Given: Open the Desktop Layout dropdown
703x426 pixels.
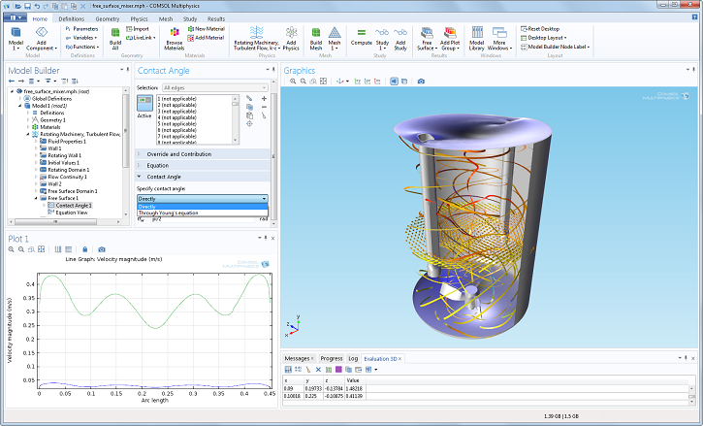Looking at the screenshot, I should 543,38.
